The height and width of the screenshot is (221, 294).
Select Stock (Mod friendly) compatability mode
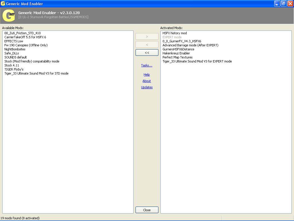coord(32,61)
